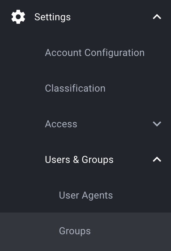The image size is (171, 251).
Task: Click the Settings label text
Action: (x=53, y=17)
